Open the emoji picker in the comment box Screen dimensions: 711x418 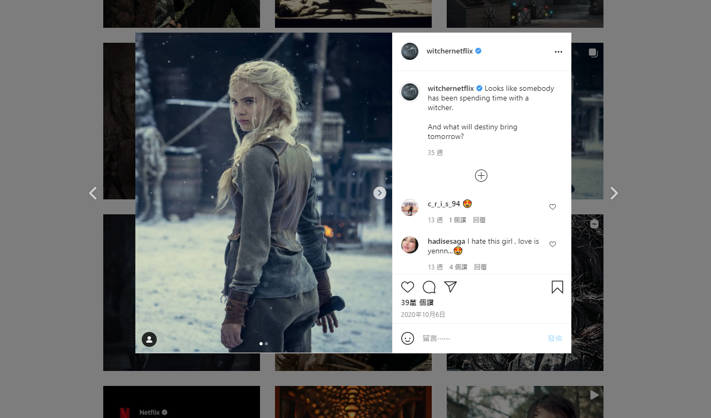tap(408, 338)
